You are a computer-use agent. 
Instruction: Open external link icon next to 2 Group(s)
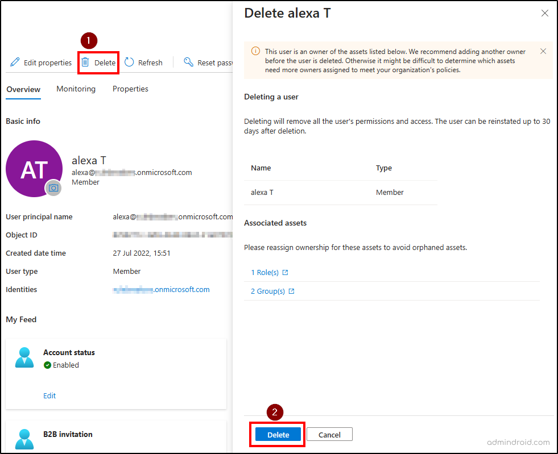coord(291,291)
